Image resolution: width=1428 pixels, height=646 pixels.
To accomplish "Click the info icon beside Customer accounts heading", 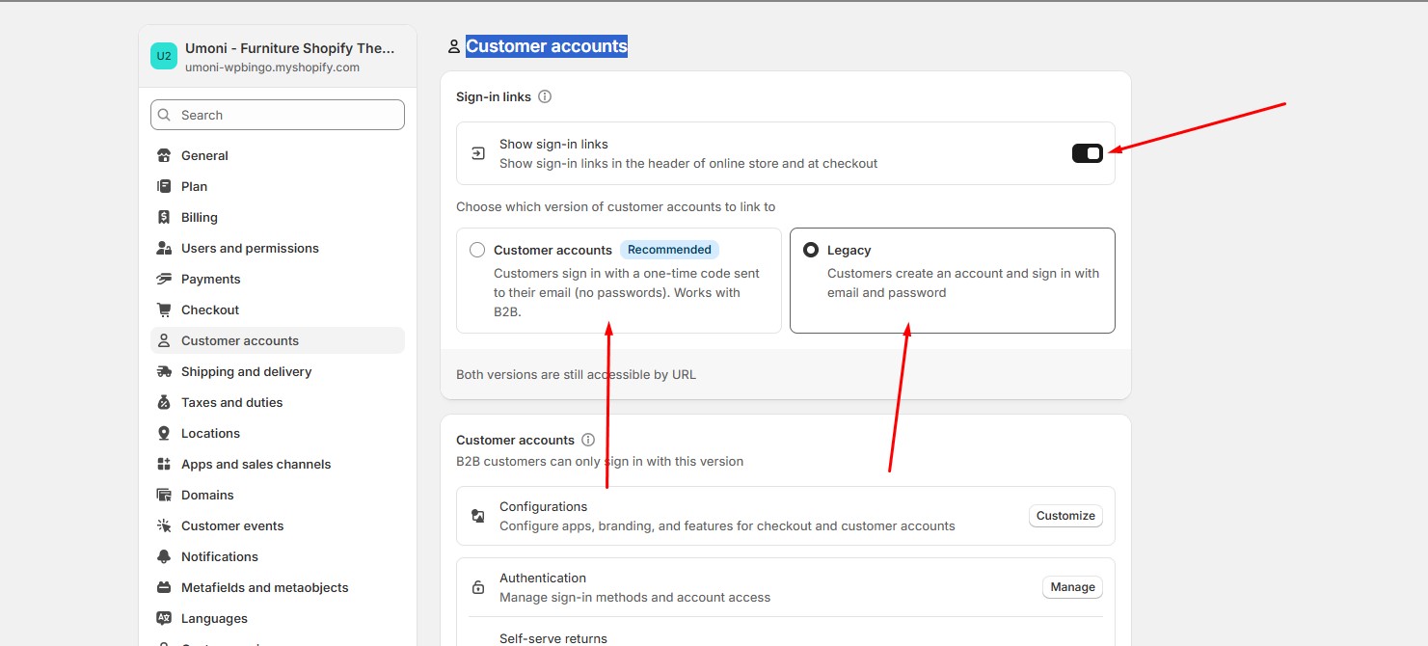I will point(588,440).
